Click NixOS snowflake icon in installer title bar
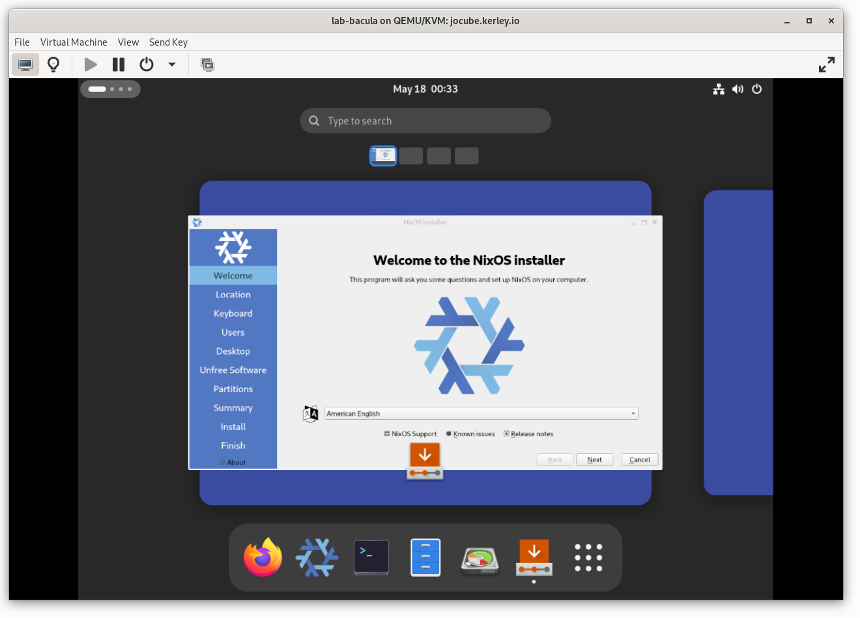The height and width of the screenshot is (618, 860). (x=197, y=222)
